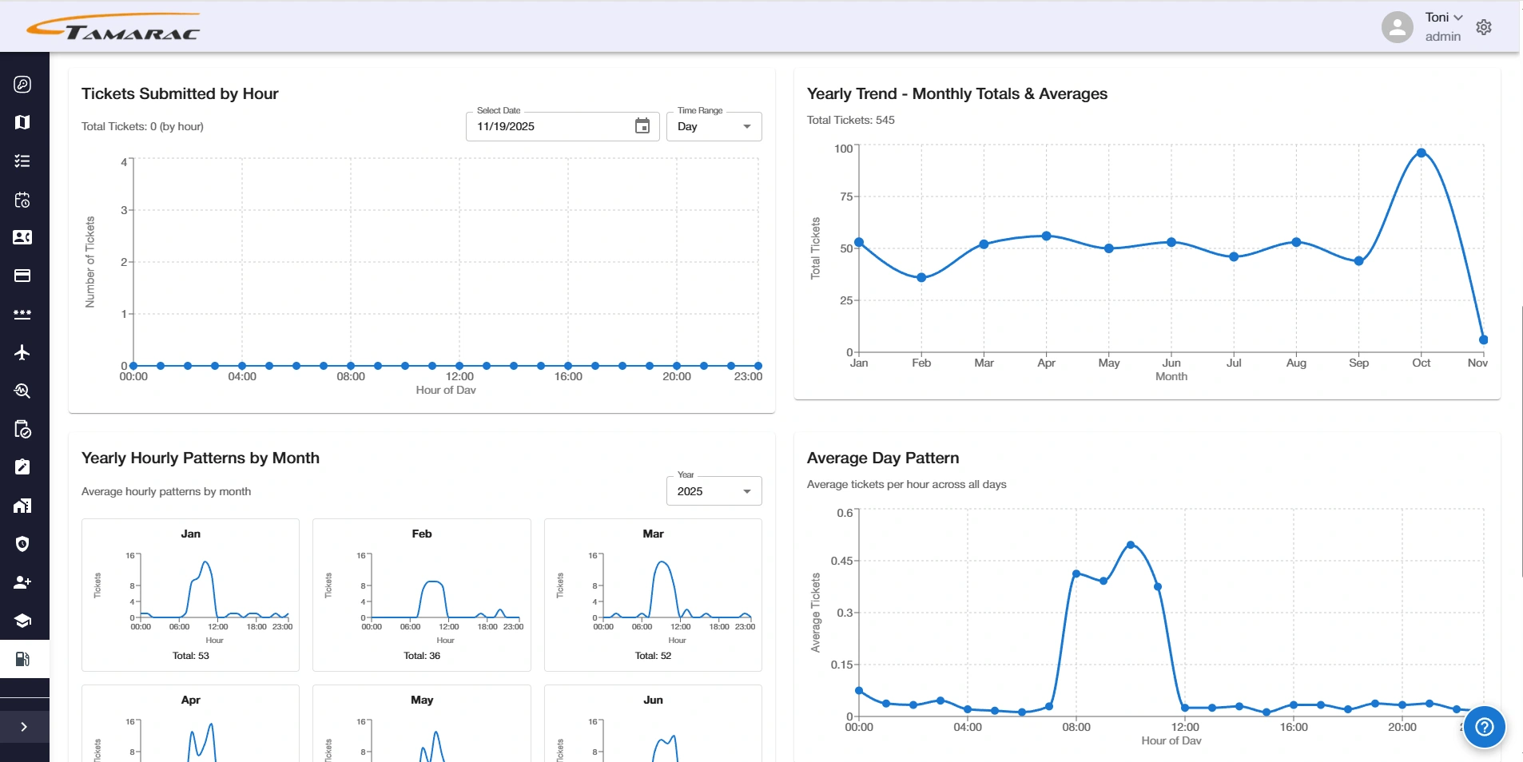Click the add-user icon in sidebar
Viewport: 1523px width, 762px height.
click(x=22, y=582)
